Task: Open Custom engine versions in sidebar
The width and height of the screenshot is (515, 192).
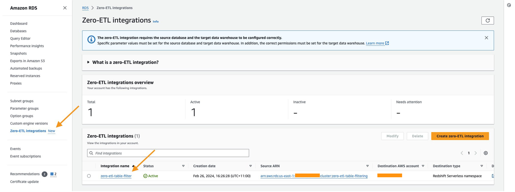Action: (x=29, y=124)
